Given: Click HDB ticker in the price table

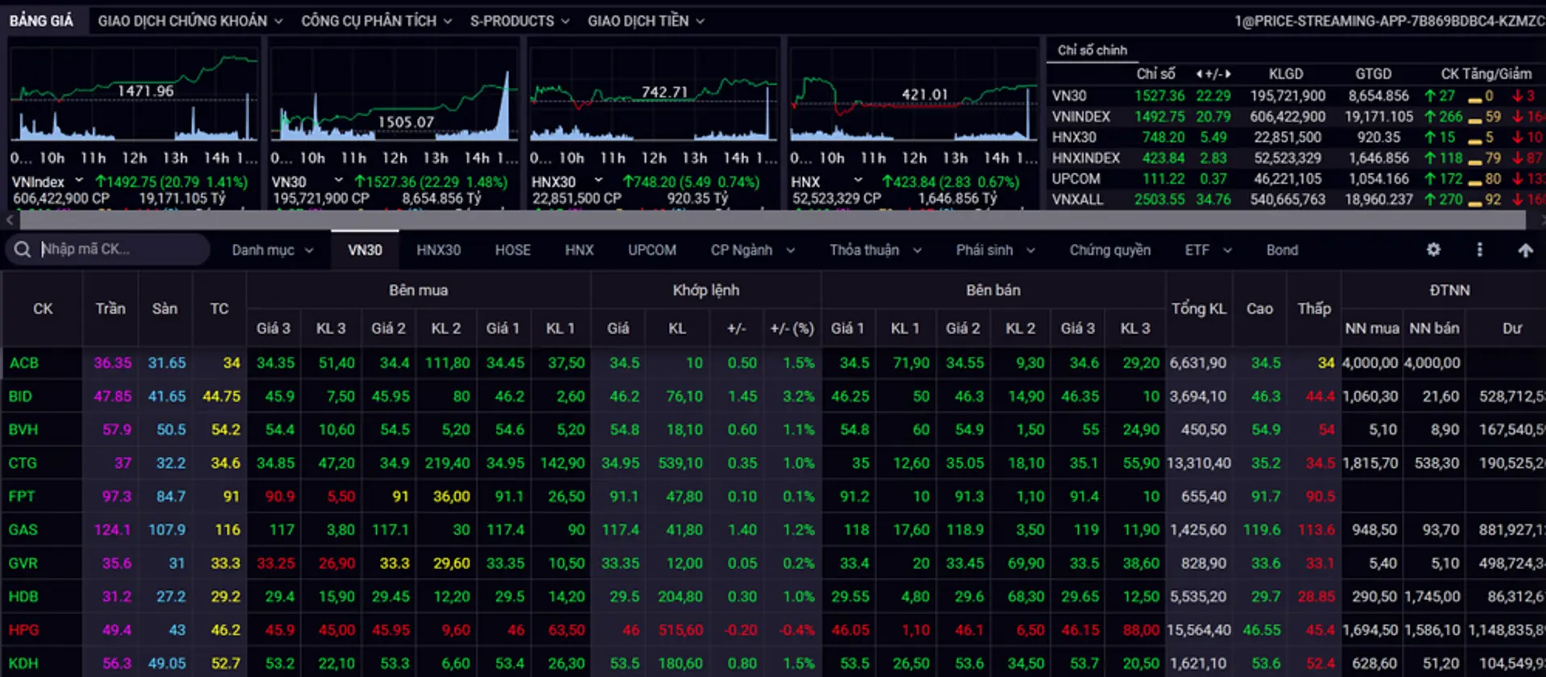Looking at the screenshot, I should pos(23,597).
